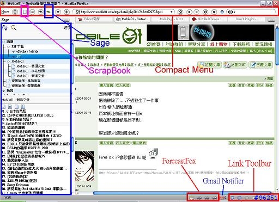Click the 友善列印 print-friendly button
Image resolution: width=279 pixels, height=202 pixels.
[x=235, y=65]
